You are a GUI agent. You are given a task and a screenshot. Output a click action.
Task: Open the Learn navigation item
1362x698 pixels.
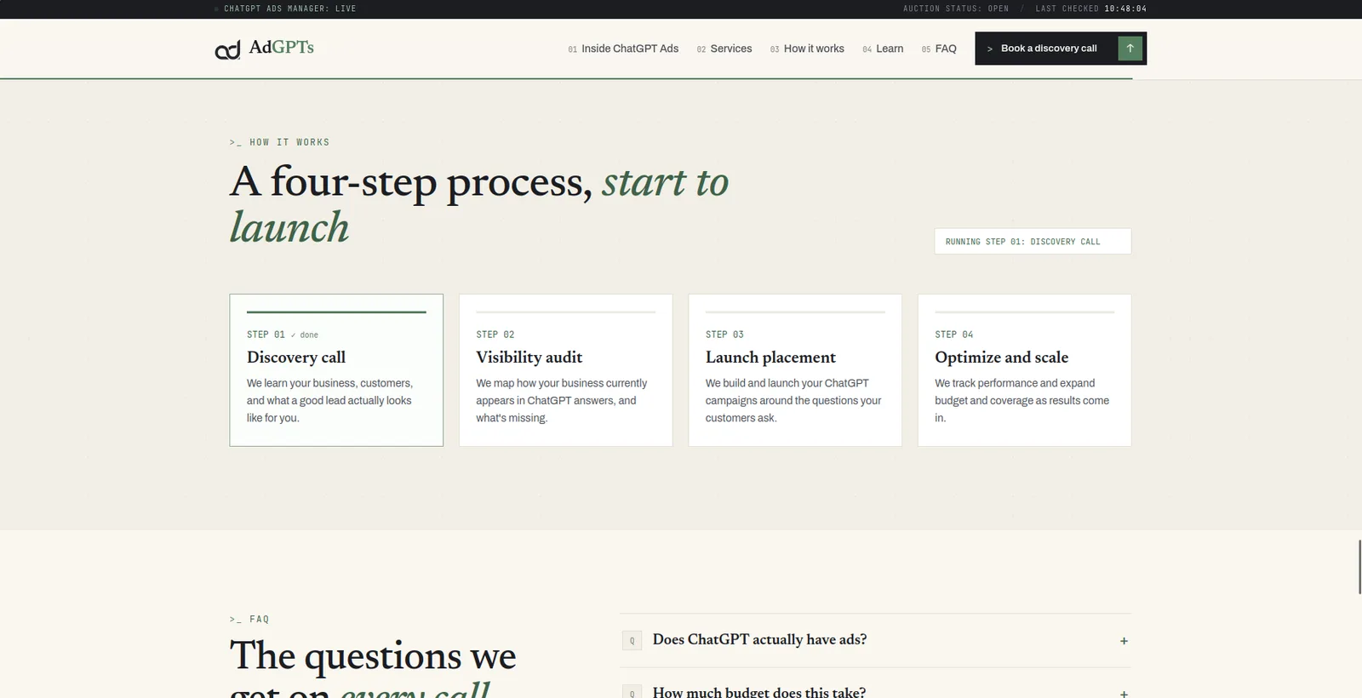[x=883, y=49]
